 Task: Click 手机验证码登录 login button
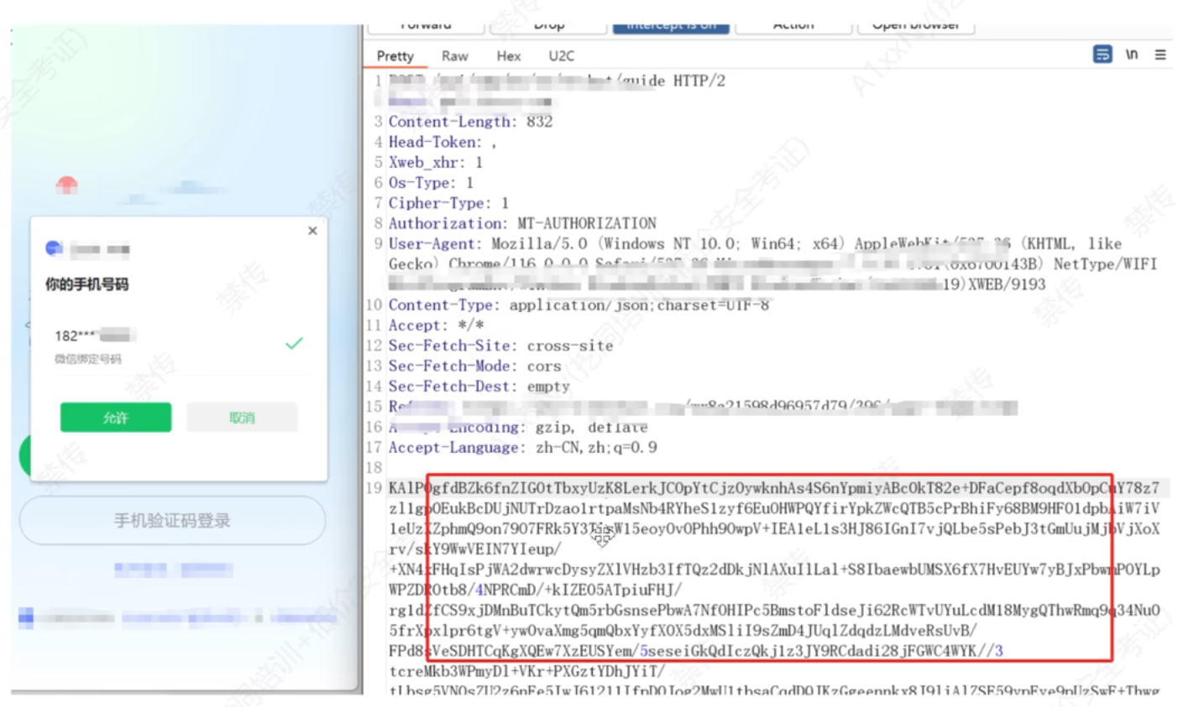click(x=172, y=521)
